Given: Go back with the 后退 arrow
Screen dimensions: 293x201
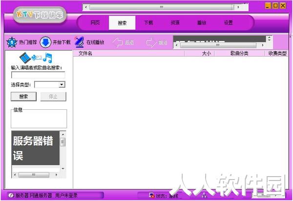Looking at the screenshot, I should pos(118,42).
